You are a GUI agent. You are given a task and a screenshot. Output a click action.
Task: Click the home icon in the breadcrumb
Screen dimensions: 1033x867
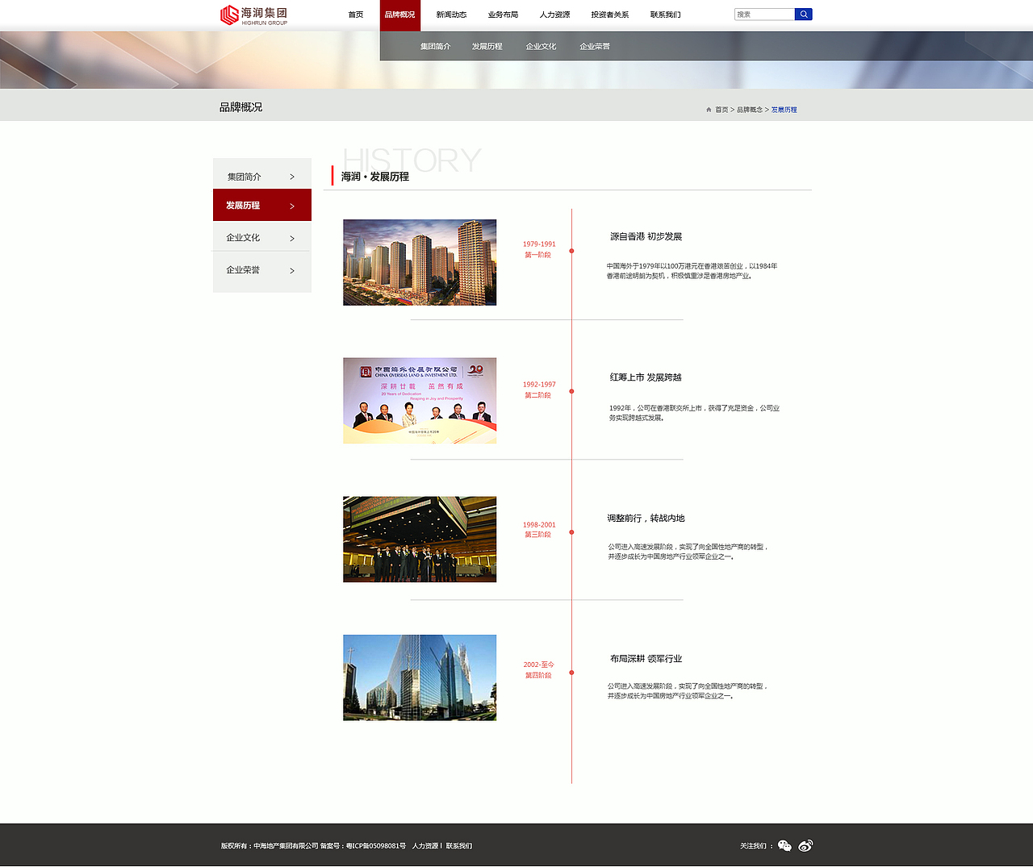coord(708,109)
